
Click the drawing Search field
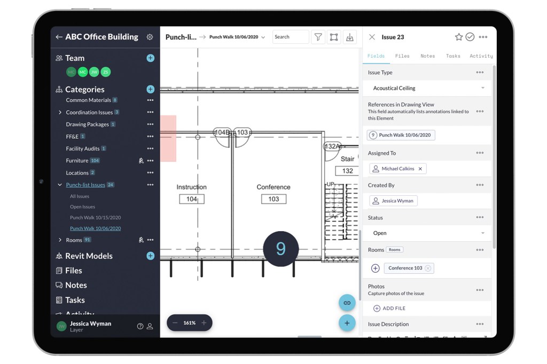tap(290, 37)
